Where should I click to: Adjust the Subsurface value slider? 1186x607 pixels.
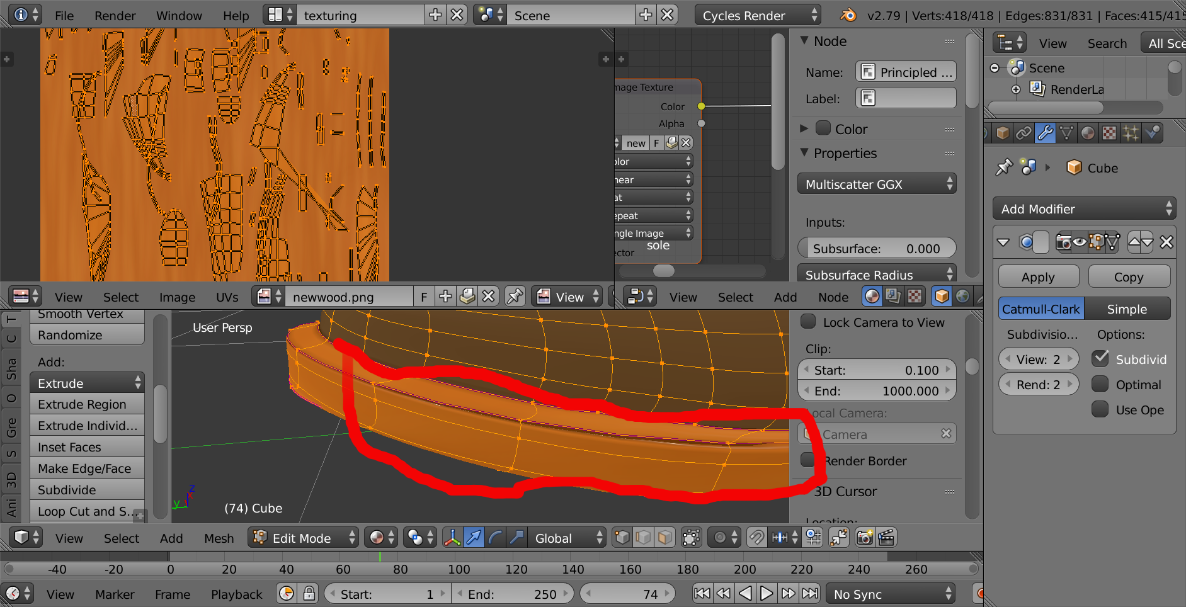point(877,248)
